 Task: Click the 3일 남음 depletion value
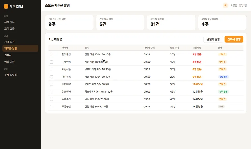coord(197,54)
